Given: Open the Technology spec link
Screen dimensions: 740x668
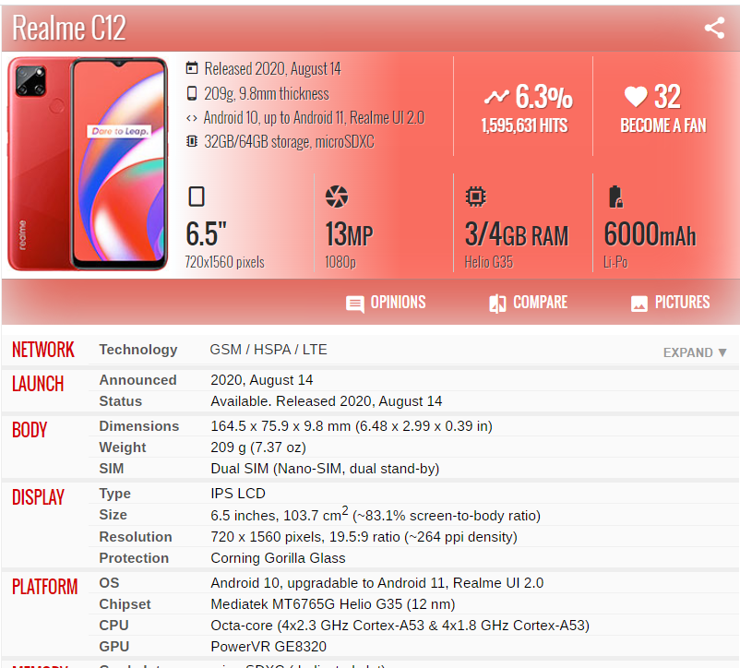Looking at the screenshot, I should pos(138,350).
